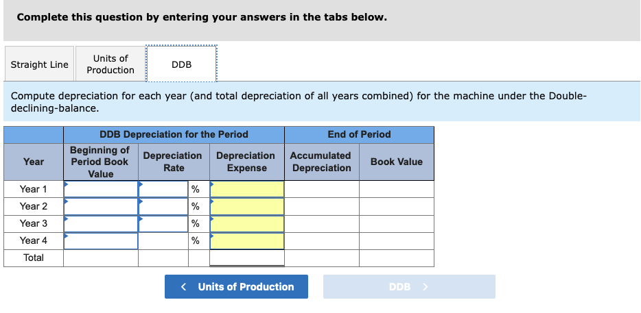Click Year 3 Depreciation Expense yellow cell
Viewport: 641px width, 313px height.
[247, 223]
